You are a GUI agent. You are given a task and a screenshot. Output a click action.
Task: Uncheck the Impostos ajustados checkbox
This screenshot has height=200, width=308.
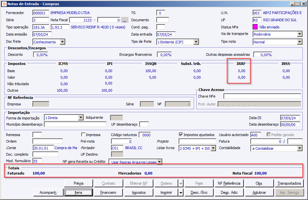(x=181, y=135)
